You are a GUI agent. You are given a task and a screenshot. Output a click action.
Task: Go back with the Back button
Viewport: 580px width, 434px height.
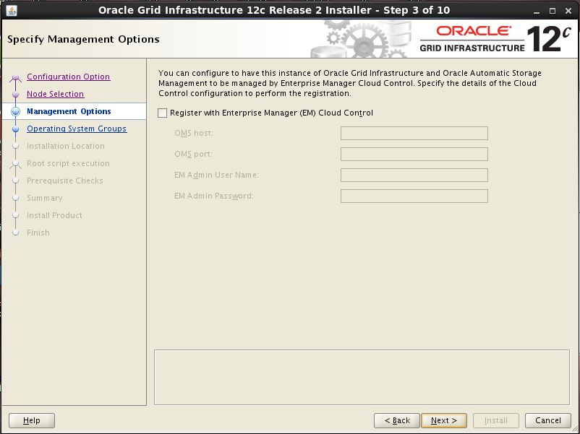coord(397,420)
